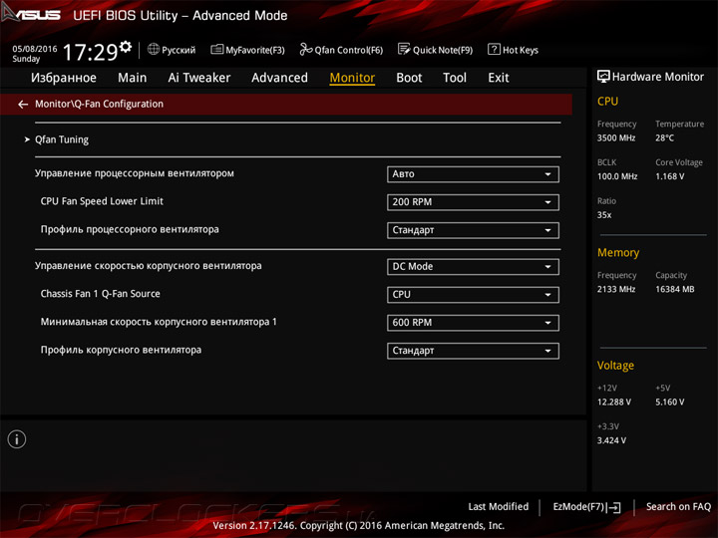Click the +12V reading 12.288 V
Screen dimensions: 718x538
coord(614,403)
